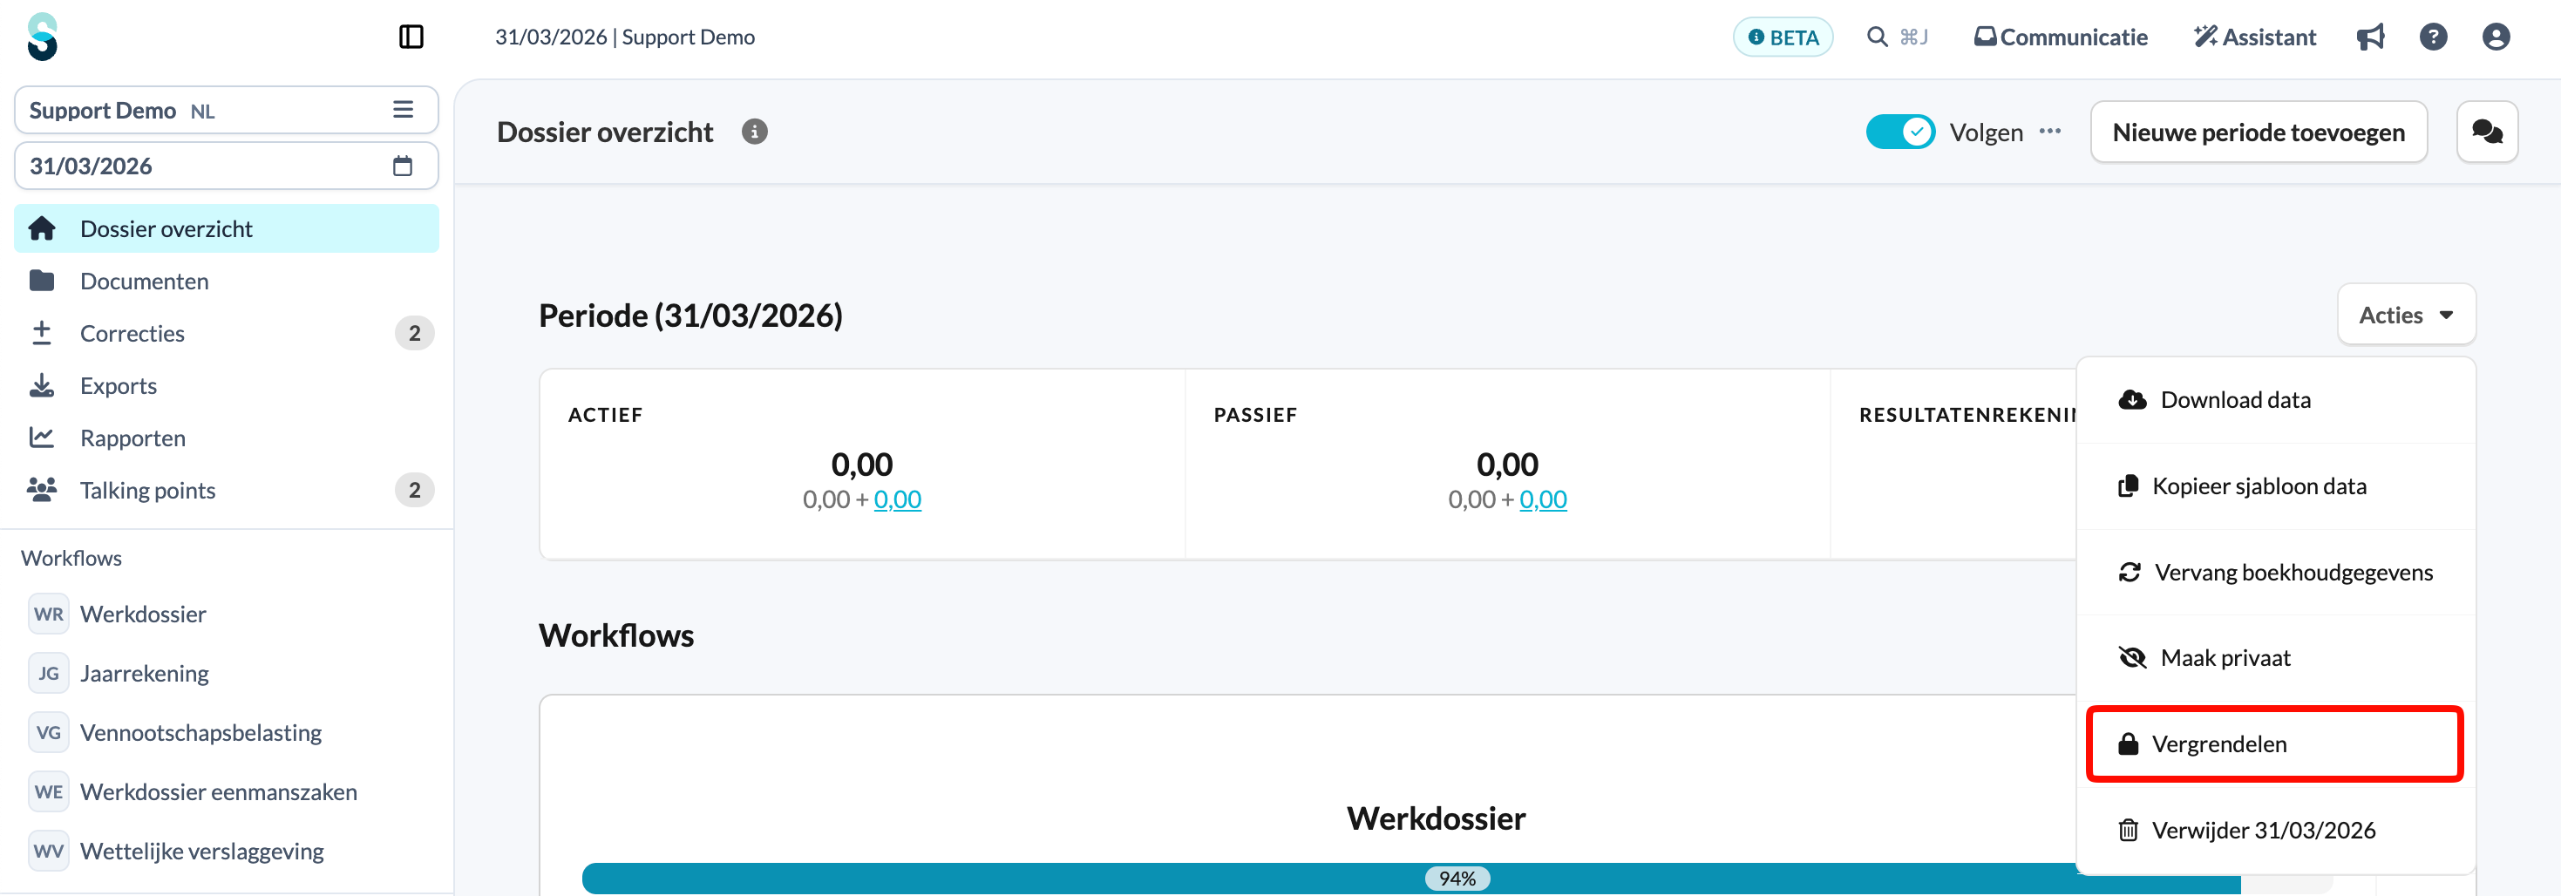Click the BETA info badge

click(x=1783, y=37)
